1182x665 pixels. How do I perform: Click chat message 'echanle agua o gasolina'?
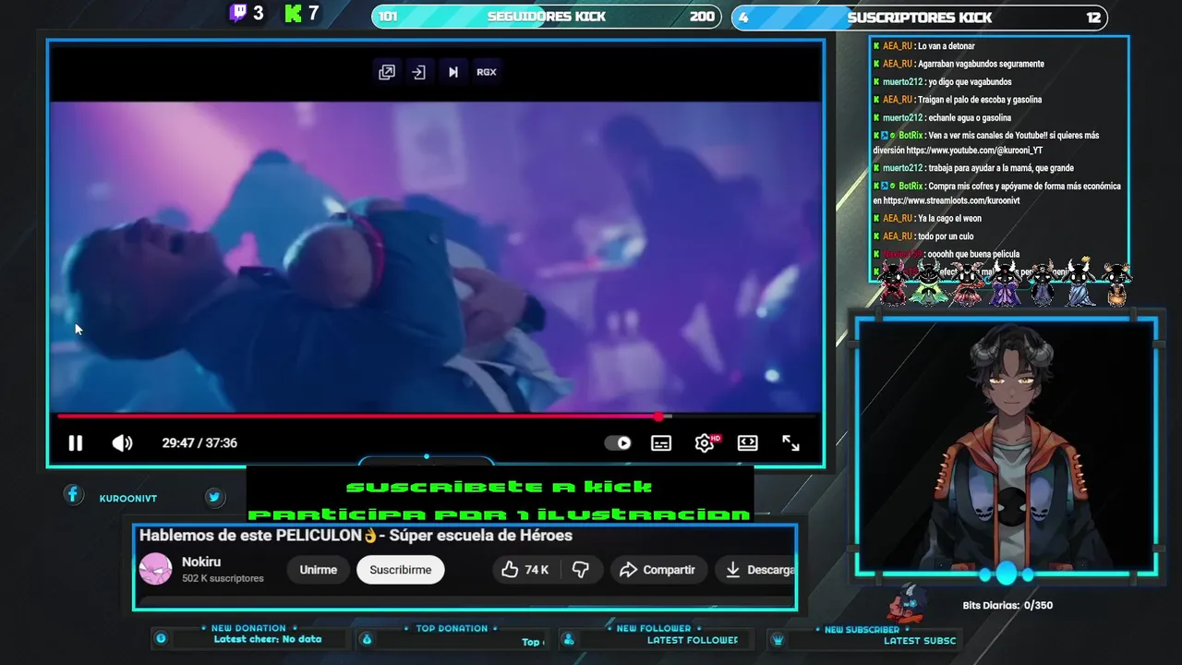coord(970,118)
